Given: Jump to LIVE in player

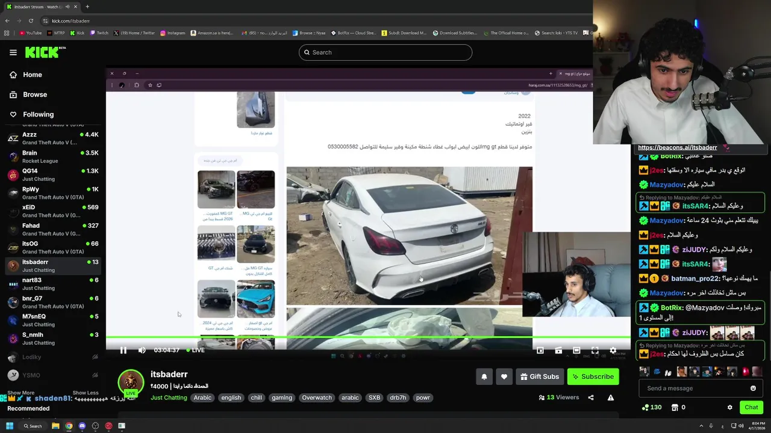Looking at the screenshot, I should point(195,350).
